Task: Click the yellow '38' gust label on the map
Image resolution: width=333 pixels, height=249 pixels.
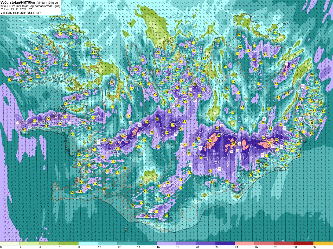Action: click(x=210, y=141)
